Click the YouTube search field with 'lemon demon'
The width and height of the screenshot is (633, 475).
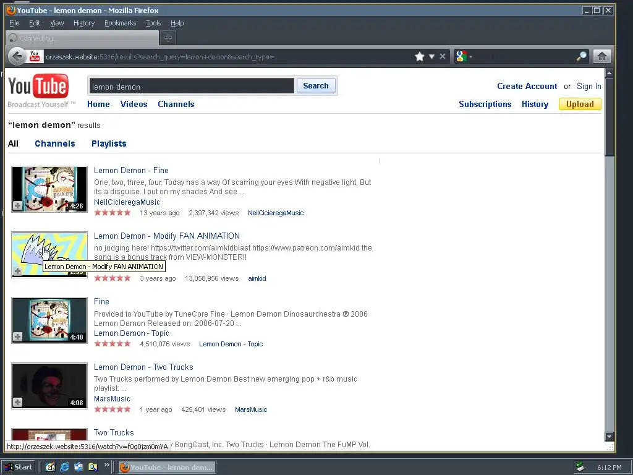192,86
